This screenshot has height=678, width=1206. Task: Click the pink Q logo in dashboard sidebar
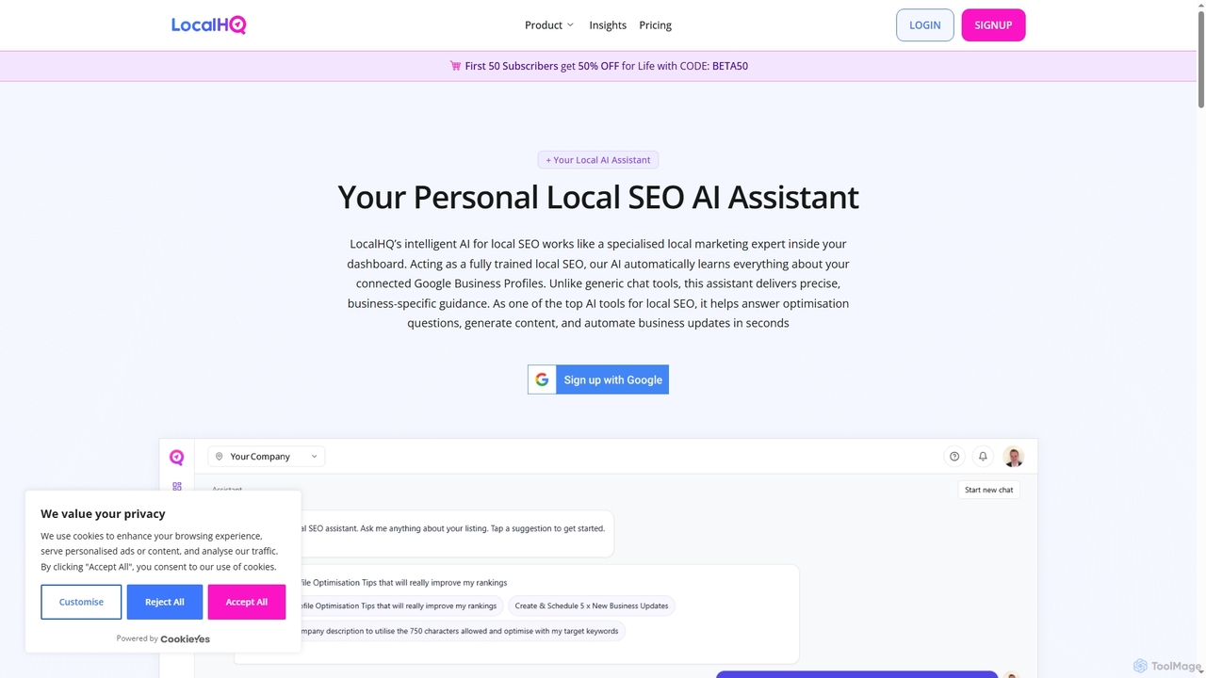click(176, 457)
